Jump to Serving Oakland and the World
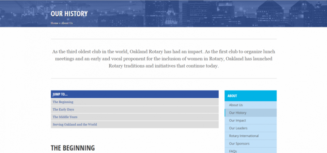Viewport: 327px width, 153px height. tap(75, 124)
